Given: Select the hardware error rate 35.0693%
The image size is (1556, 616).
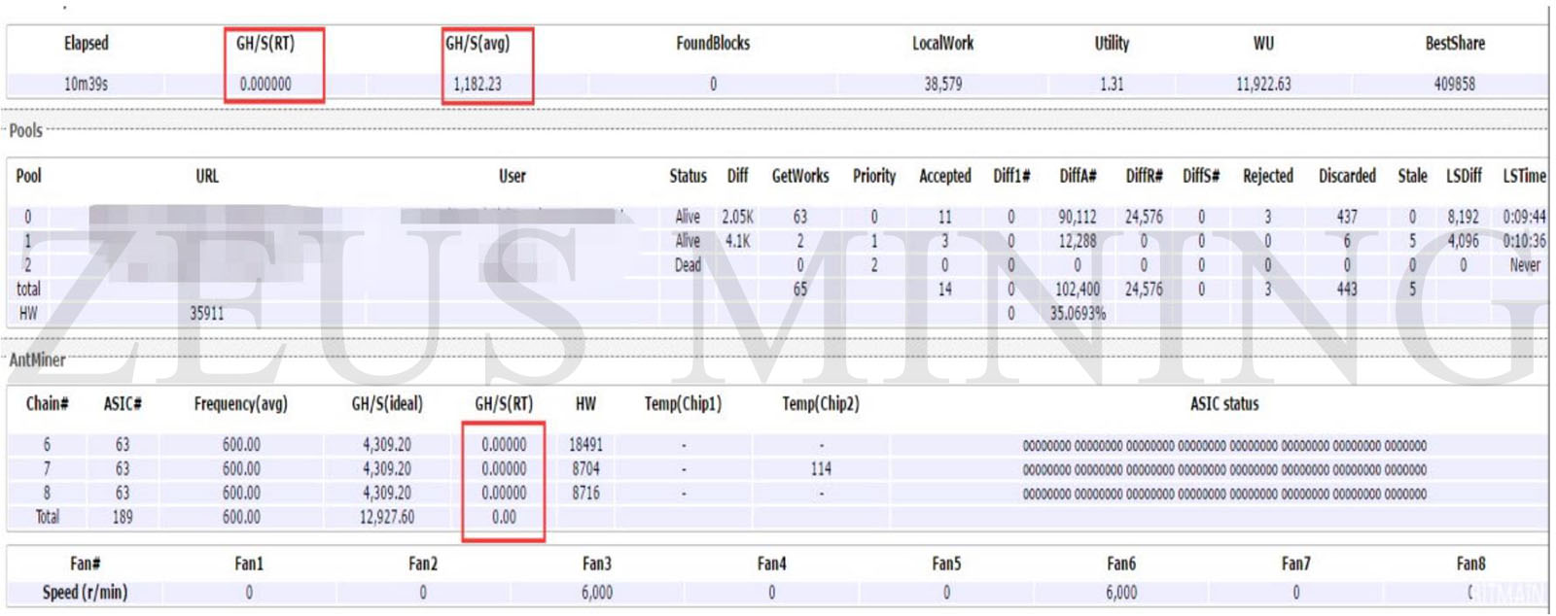Looking at the screenshot, I should pos(1078,313).
